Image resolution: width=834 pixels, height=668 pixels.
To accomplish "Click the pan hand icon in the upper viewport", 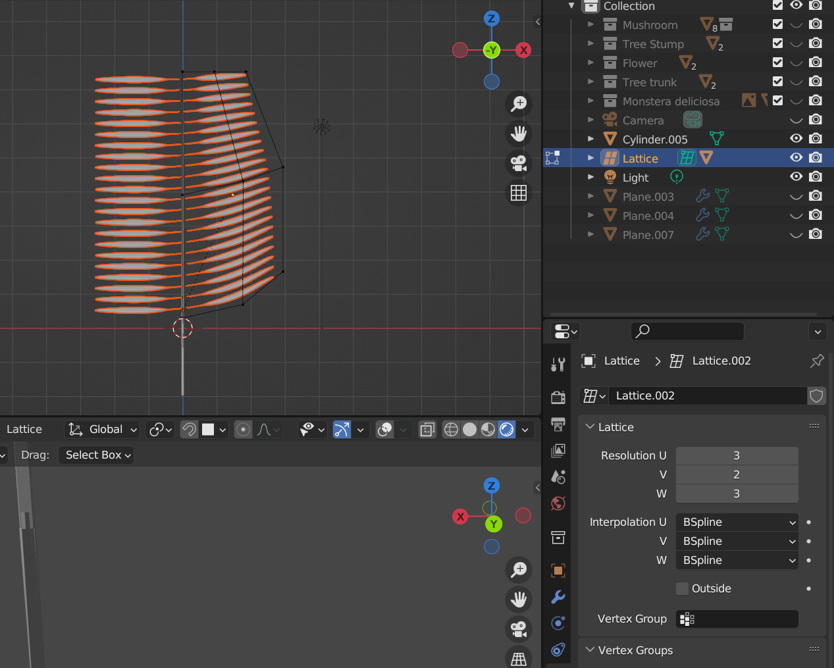I will tap(519, 134).
